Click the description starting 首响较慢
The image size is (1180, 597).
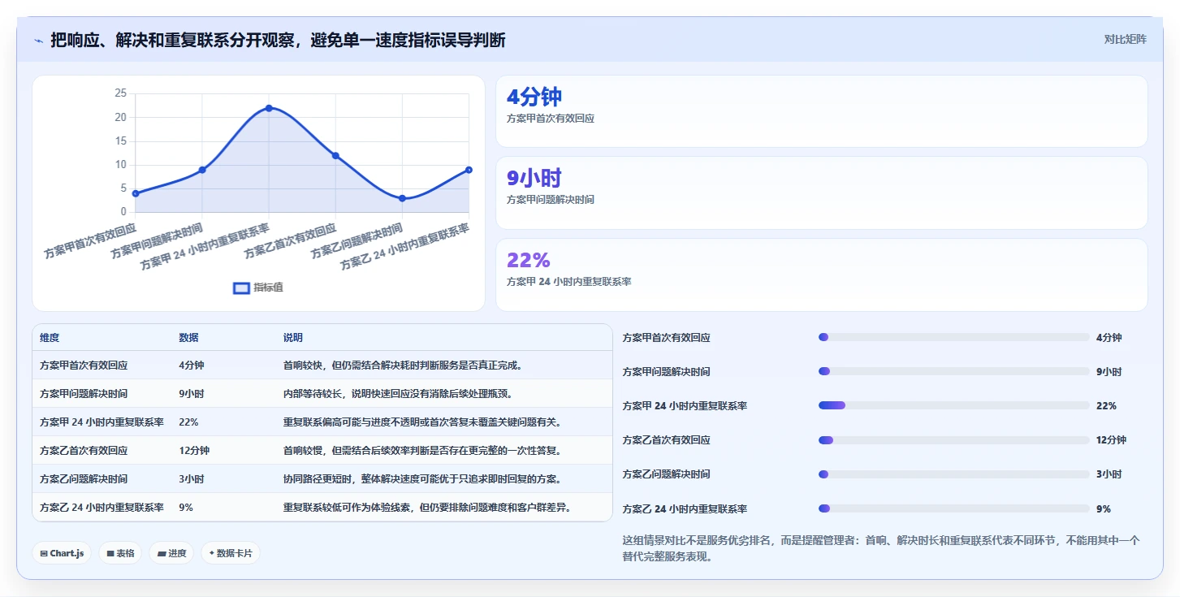(x=422, y=451)
